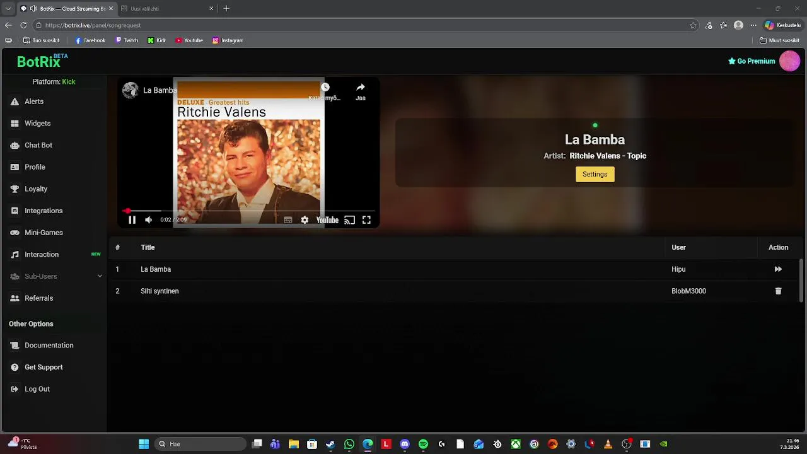Open Facebook bookmark
The height and width of the screenshot is (454, 807).
coord(90,40)
